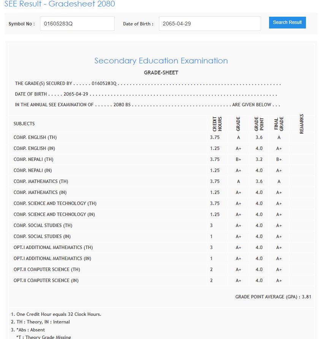
Task: Click the OPT.II COMPUTER SCIENCE (IN) subject
Action: 46,281
